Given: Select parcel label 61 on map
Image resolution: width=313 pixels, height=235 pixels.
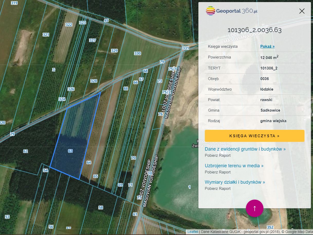Looking at the screenshot, I should click(135, 214).
